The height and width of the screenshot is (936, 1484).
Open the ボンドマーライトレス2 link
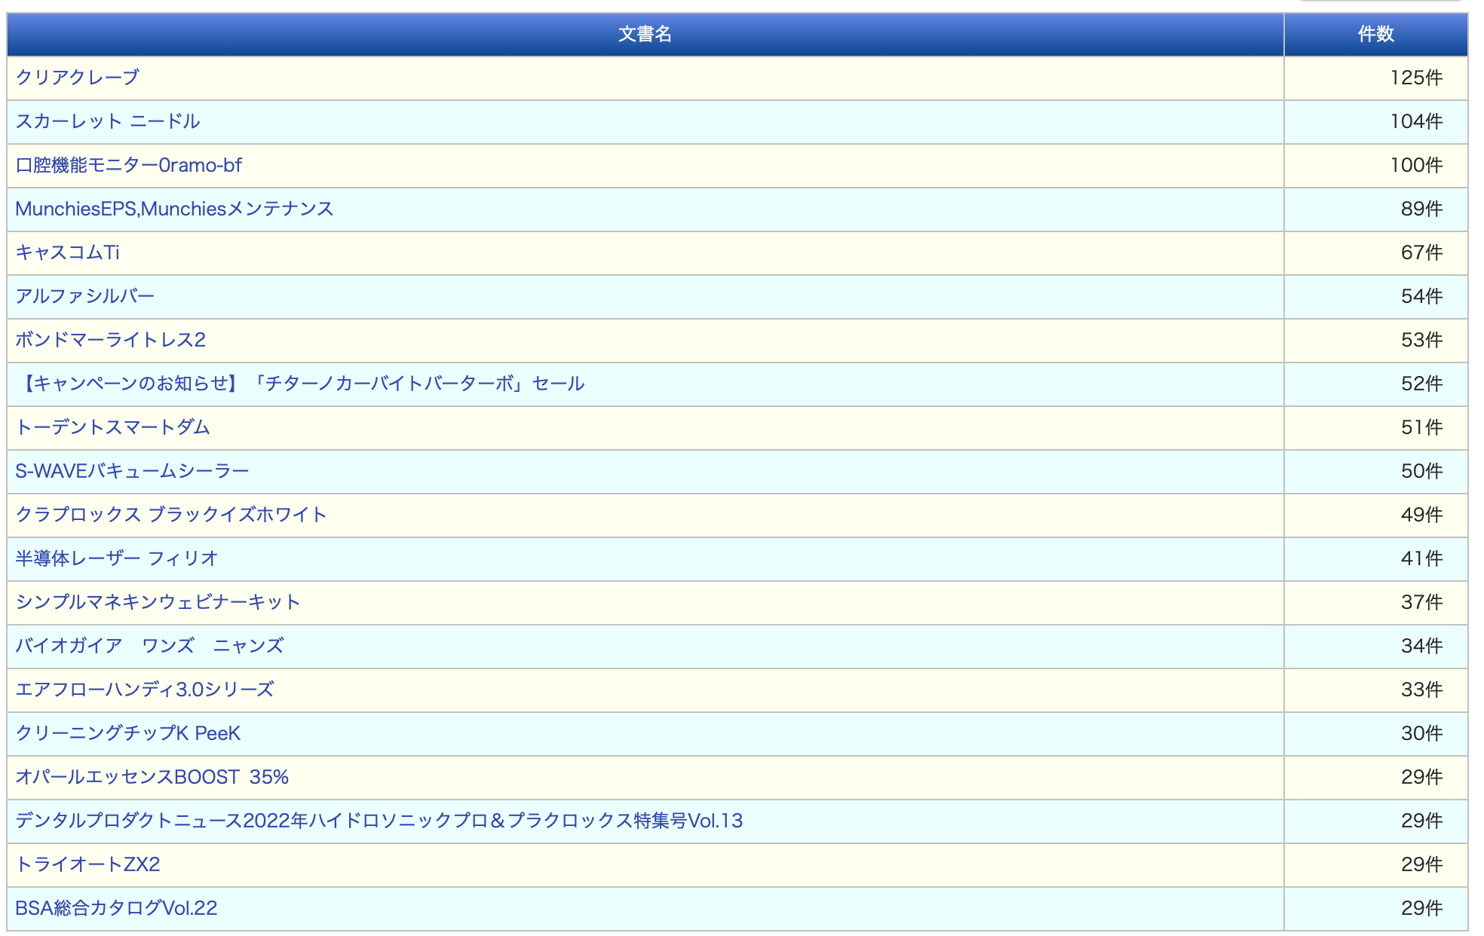(110, 340)
